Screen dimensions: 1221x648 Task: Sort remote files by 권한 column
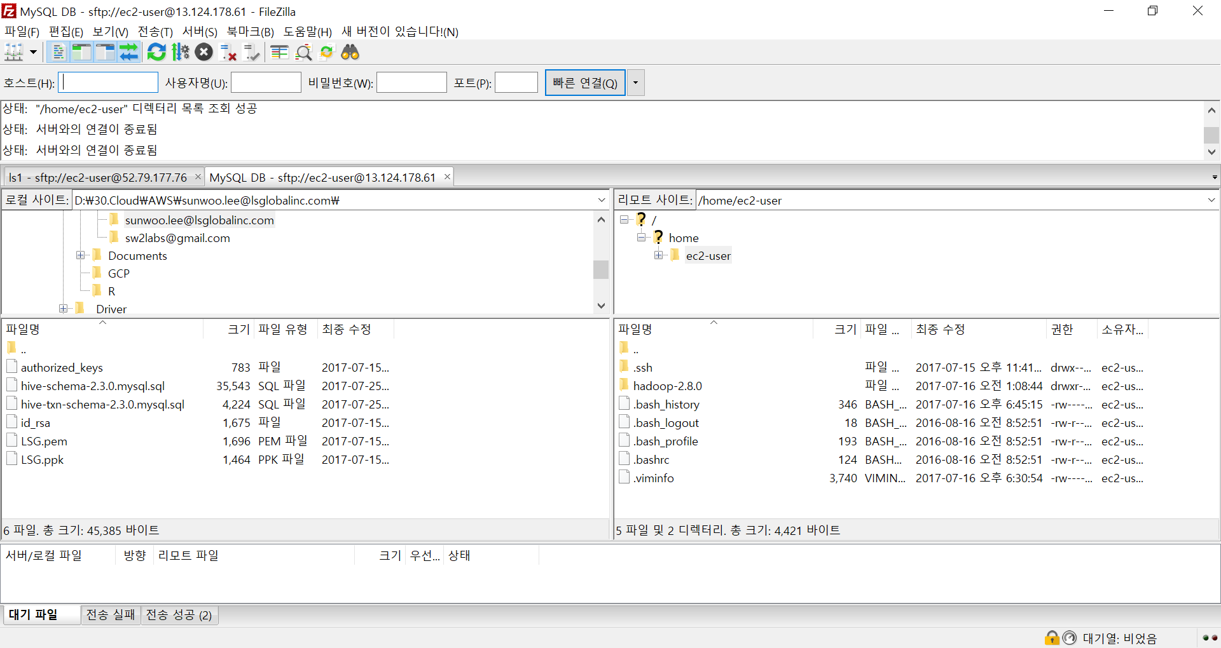1072,329
